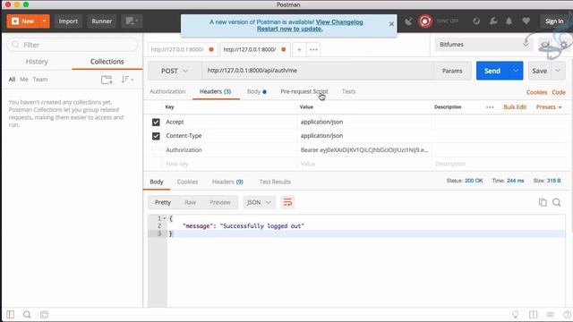Click the refresh icon in the header
The height and width of the screenshot is (322, 573).
[476, 21]
